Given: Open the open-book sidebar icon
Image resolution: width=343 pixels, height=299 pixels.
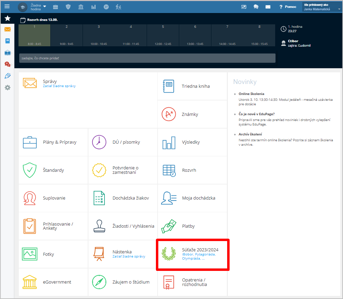Looking at the screenshot, I should (x=8, y=53).
